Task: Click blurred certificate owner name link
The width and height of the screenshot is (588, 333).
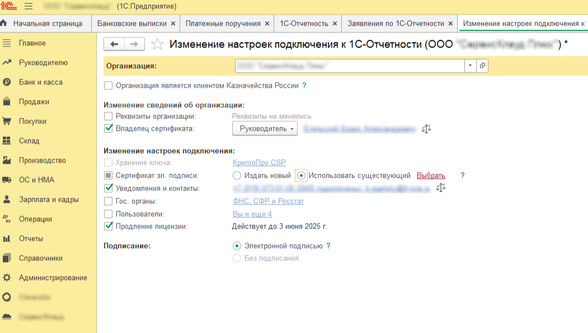Action: click(x=360, y=129)
